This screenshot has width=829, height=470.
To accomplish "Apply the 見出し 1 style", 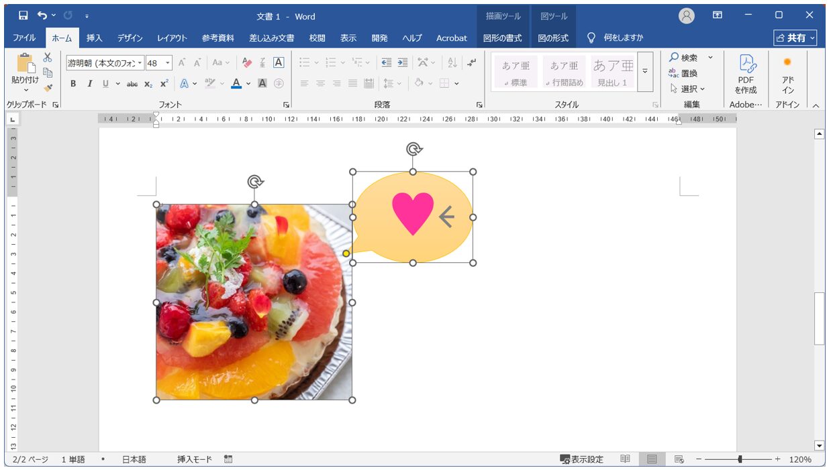I will 613,72.
